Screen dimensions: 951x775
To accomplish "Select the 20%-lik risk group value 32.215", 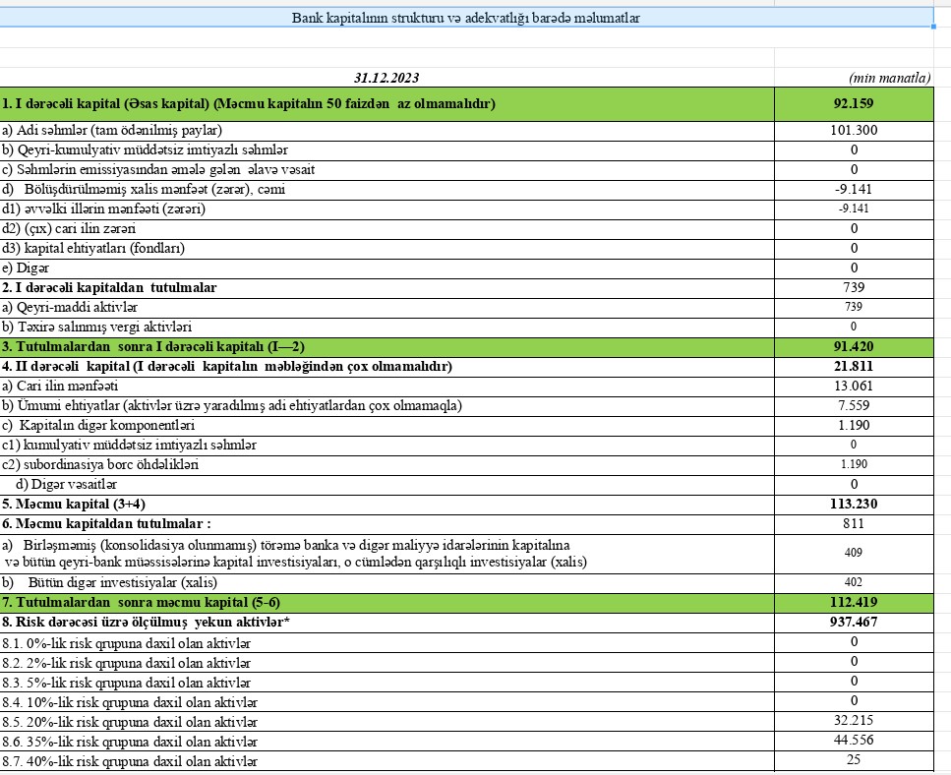I will pyautogui.click(x=854, y=720).
